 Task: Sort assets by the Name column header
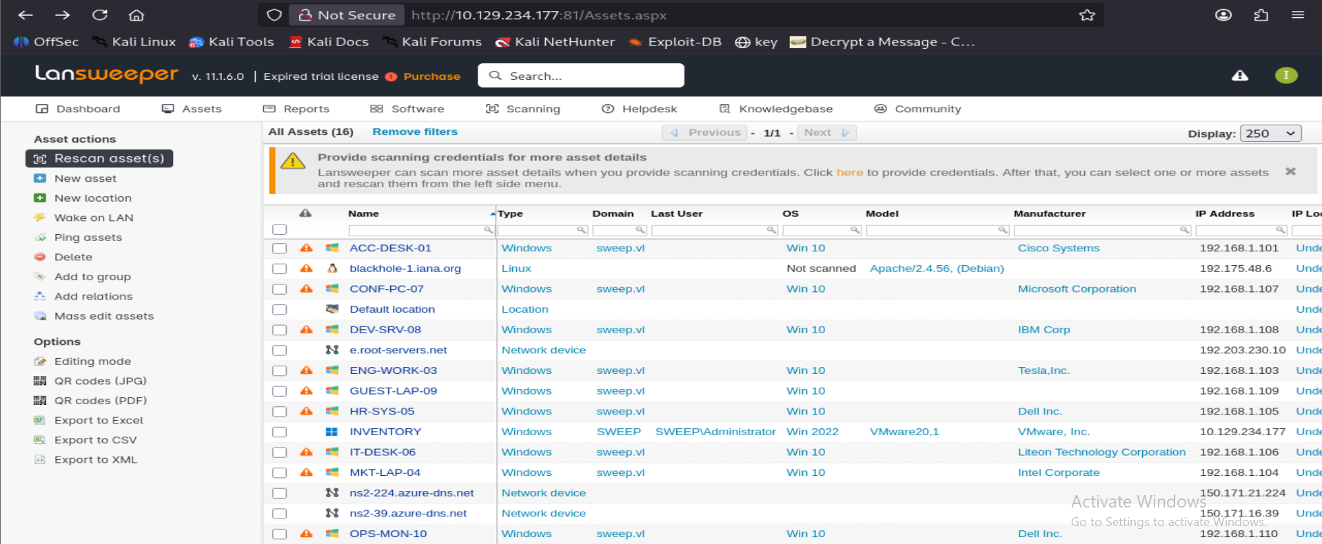pos(363,213)
